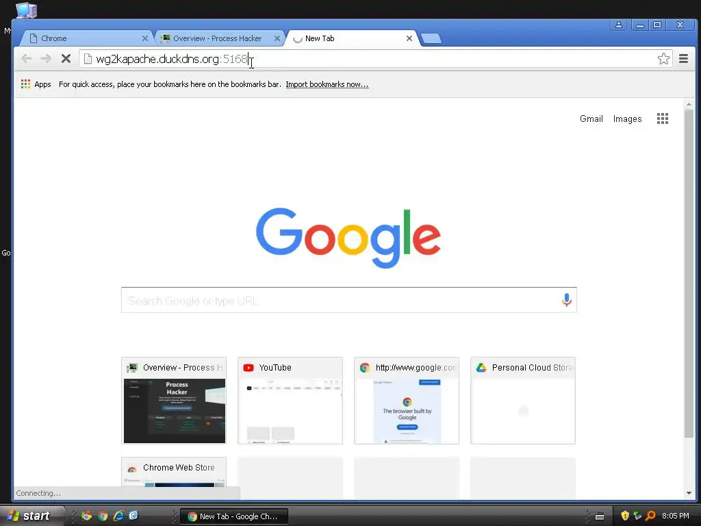Select New Tab - Google Chrome taskbar button
Screen dimensions: 701x526
[234, 516]
